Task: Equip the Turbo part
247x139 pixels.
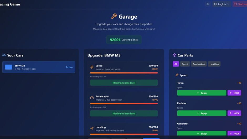Action: click(202, 93)
